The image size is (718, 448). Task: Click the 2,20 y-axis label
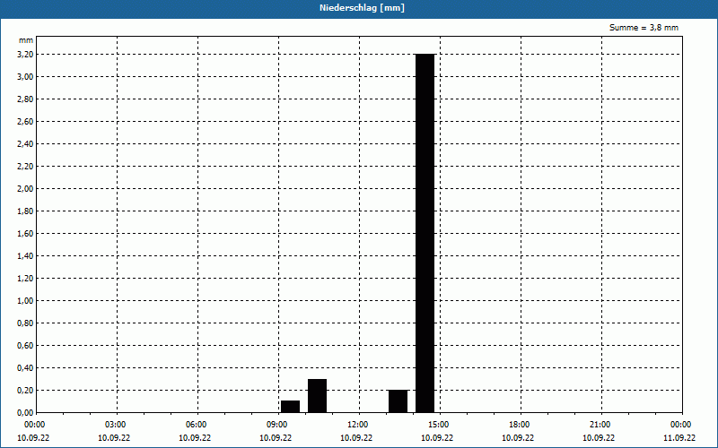pos(25,167)
